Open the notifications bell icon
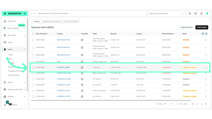The height and width of the screenshot is (119, 212). (202, 14)
